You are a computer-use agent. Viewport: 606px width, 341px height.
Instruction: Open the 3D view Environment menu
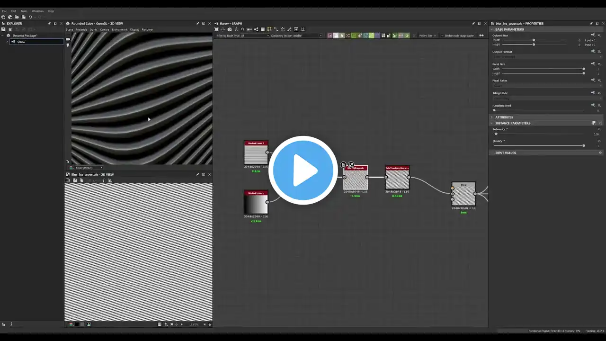tap(119, 29)
